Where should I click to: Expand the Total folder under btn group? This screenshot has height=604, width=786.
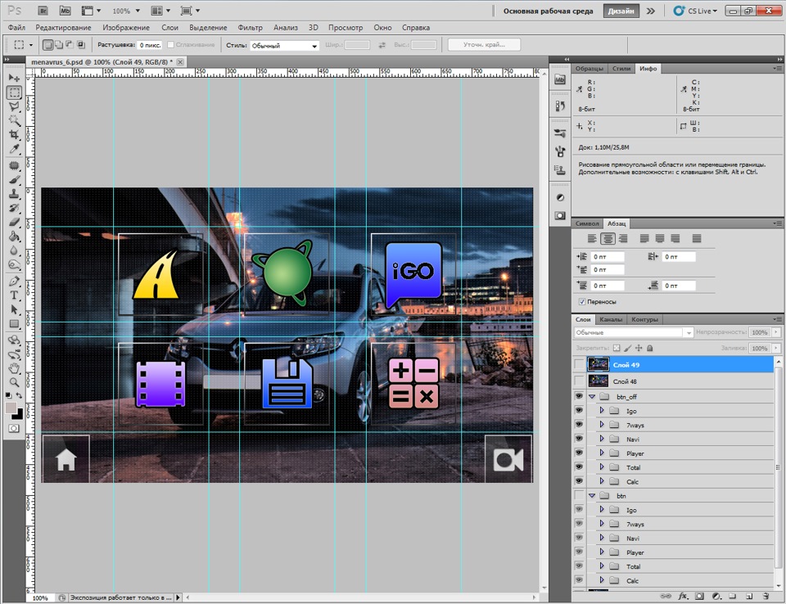[602, 566]
